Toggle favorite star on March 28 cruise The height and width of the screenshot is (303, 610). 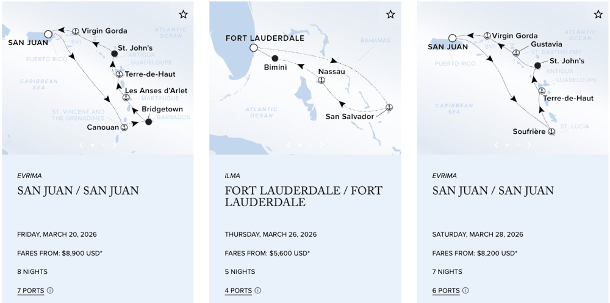[598, 14]
